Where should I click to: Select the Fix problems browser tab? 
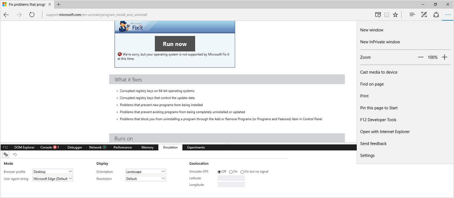click(x=27, y=4)
